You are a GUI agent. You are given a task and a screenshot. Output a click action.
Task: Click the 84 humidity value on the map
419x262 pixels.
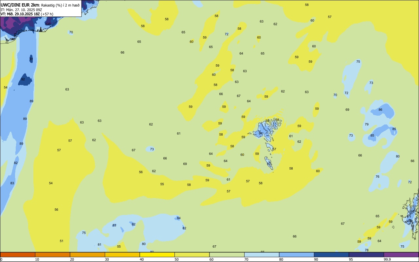[179, 218]
